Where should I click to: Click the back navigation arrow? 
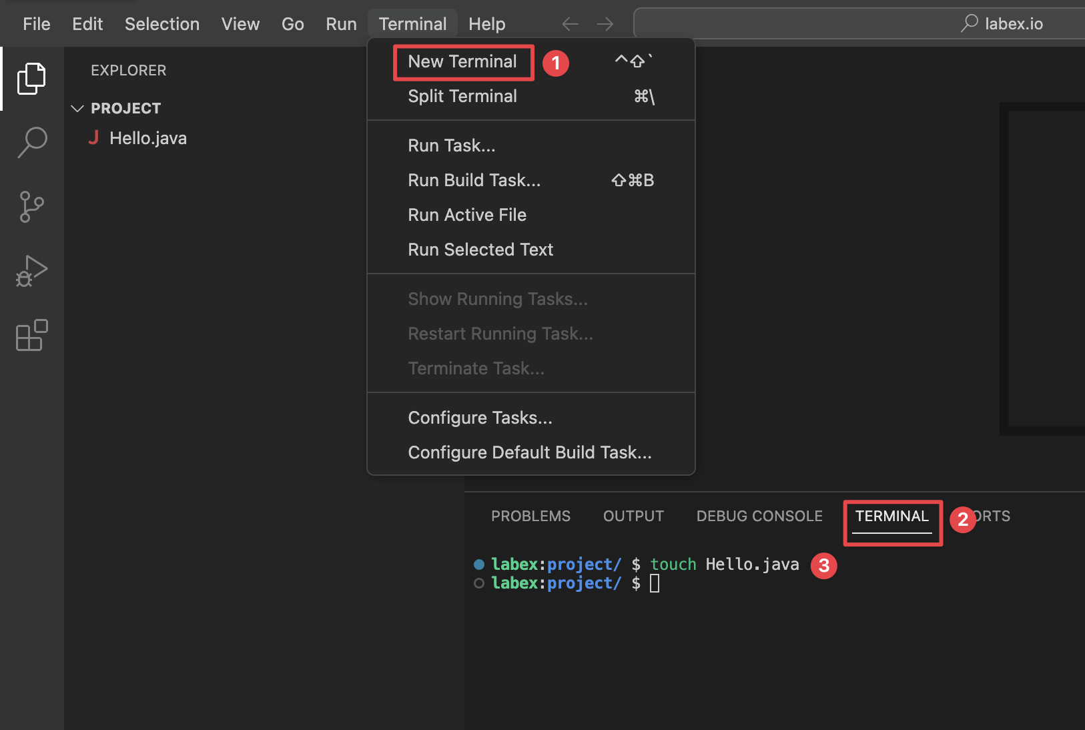pyautogui.click(x=571, y=23)
